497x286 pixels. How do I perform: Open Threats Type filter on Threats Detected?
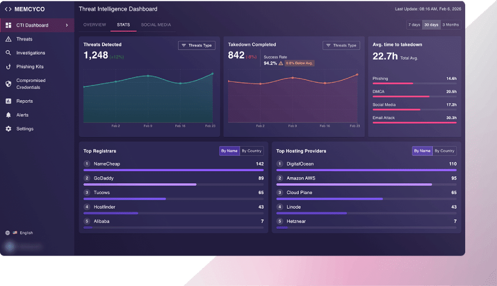click(x=196, y=45)
